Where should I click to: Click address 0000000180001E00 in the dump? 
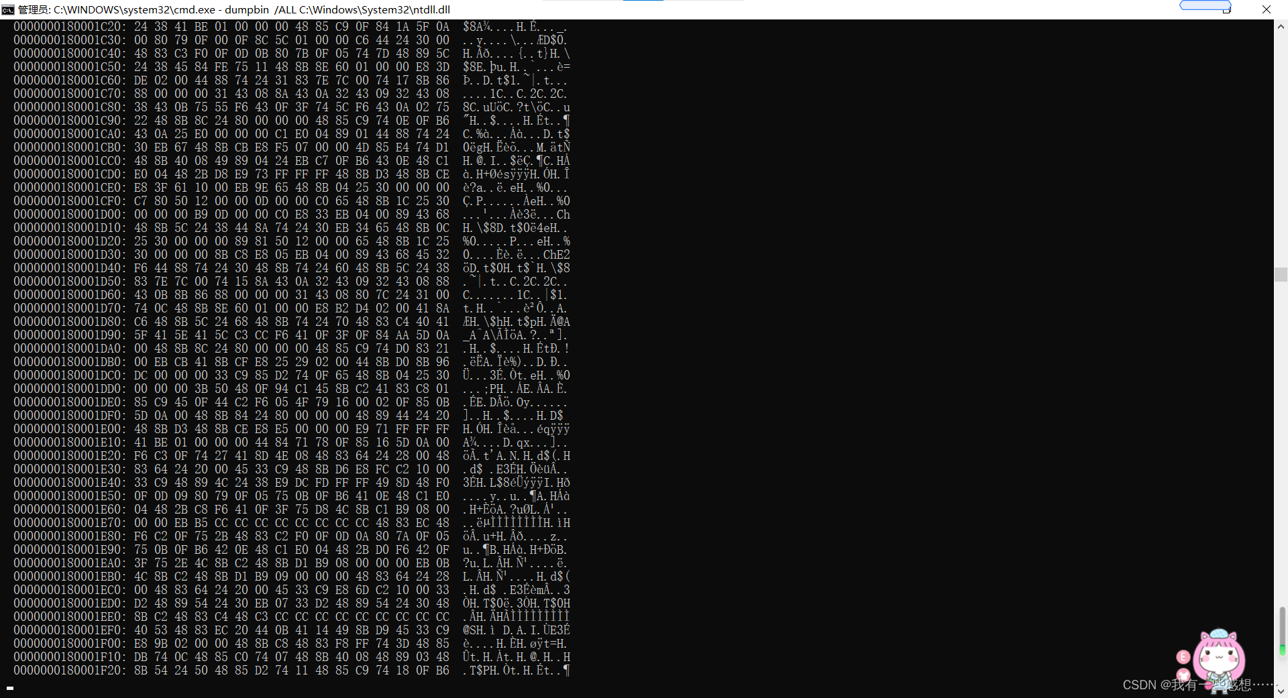coord(70,429)
